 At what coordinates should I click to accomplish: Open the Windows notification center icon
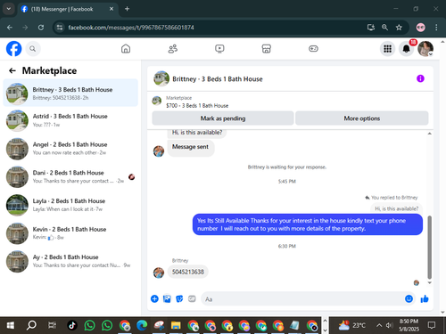point(432,325)
